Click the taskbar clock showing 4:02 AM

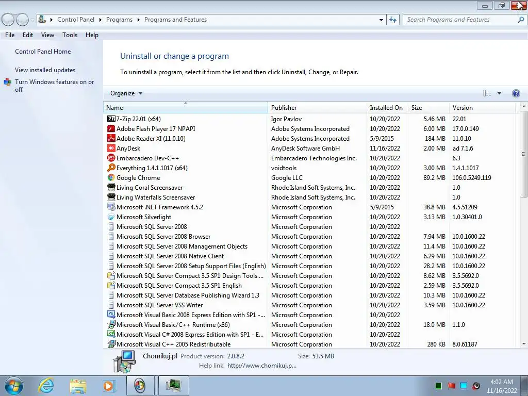[x=501, y=386]
